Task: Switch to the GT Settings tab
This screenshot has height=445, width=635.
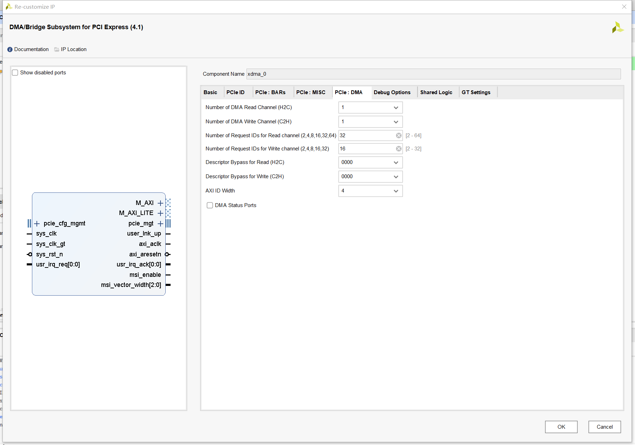Action: coord(476,92)
